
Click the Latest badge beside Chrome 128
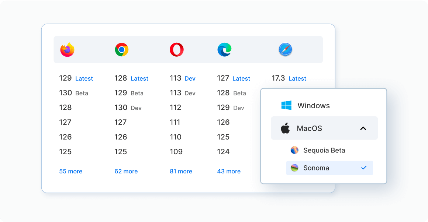click(x=139, y=78)
